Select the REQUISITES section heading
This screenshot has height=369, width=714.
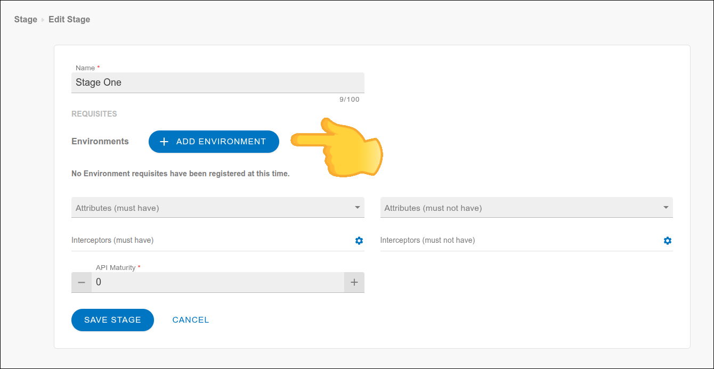(94, 113)
